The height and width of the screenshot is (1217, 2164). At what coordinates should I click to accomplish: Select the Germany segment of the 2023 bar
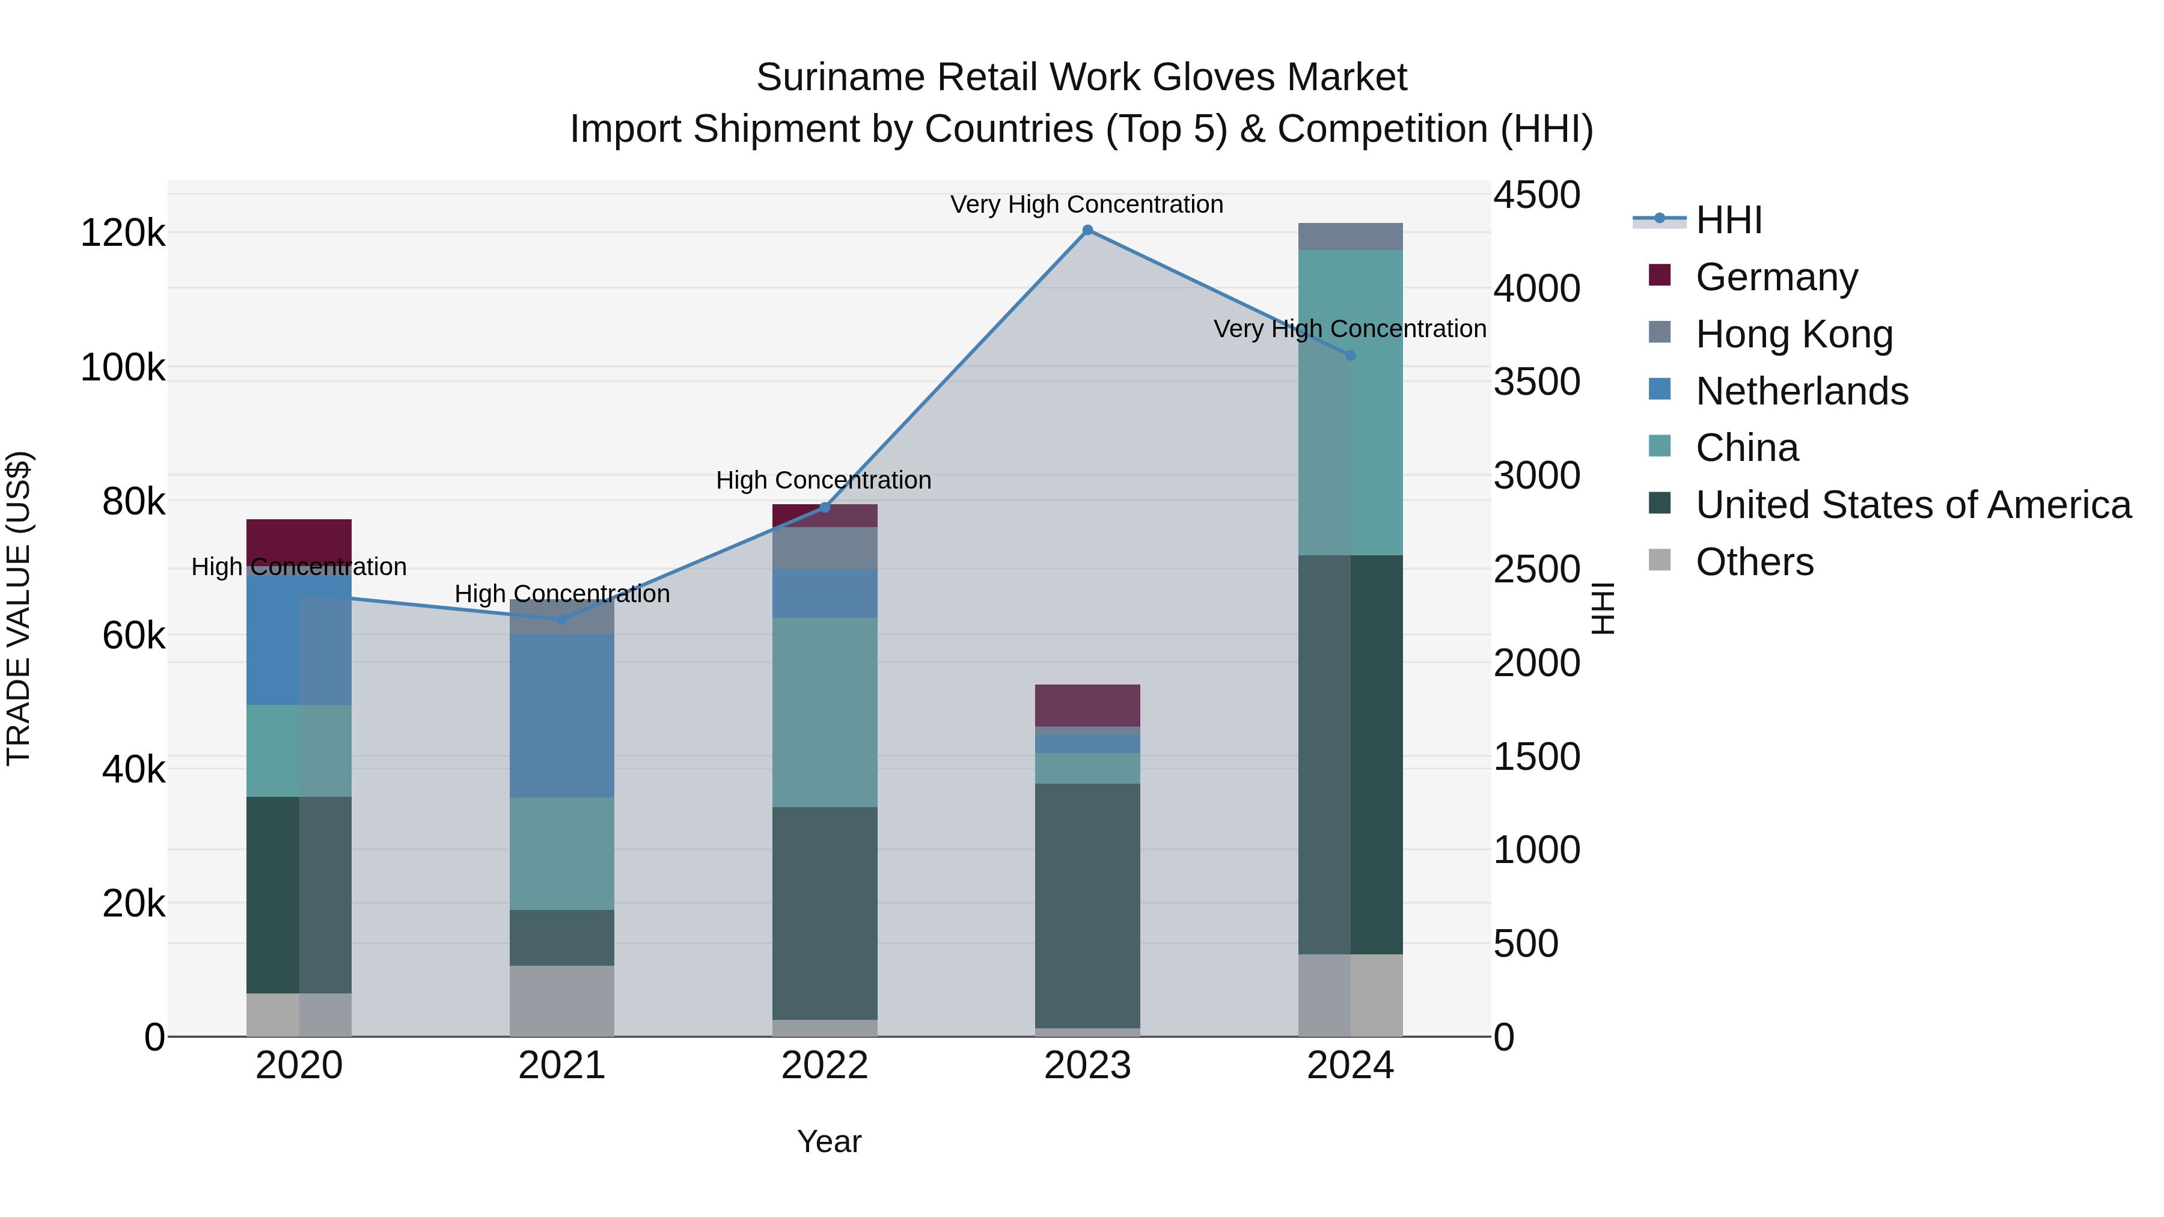point(1088,706)
